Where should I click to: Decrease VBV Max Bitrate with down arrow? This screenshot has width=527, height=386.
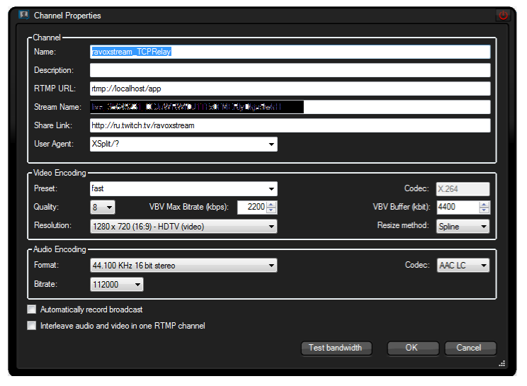point(272,210)
